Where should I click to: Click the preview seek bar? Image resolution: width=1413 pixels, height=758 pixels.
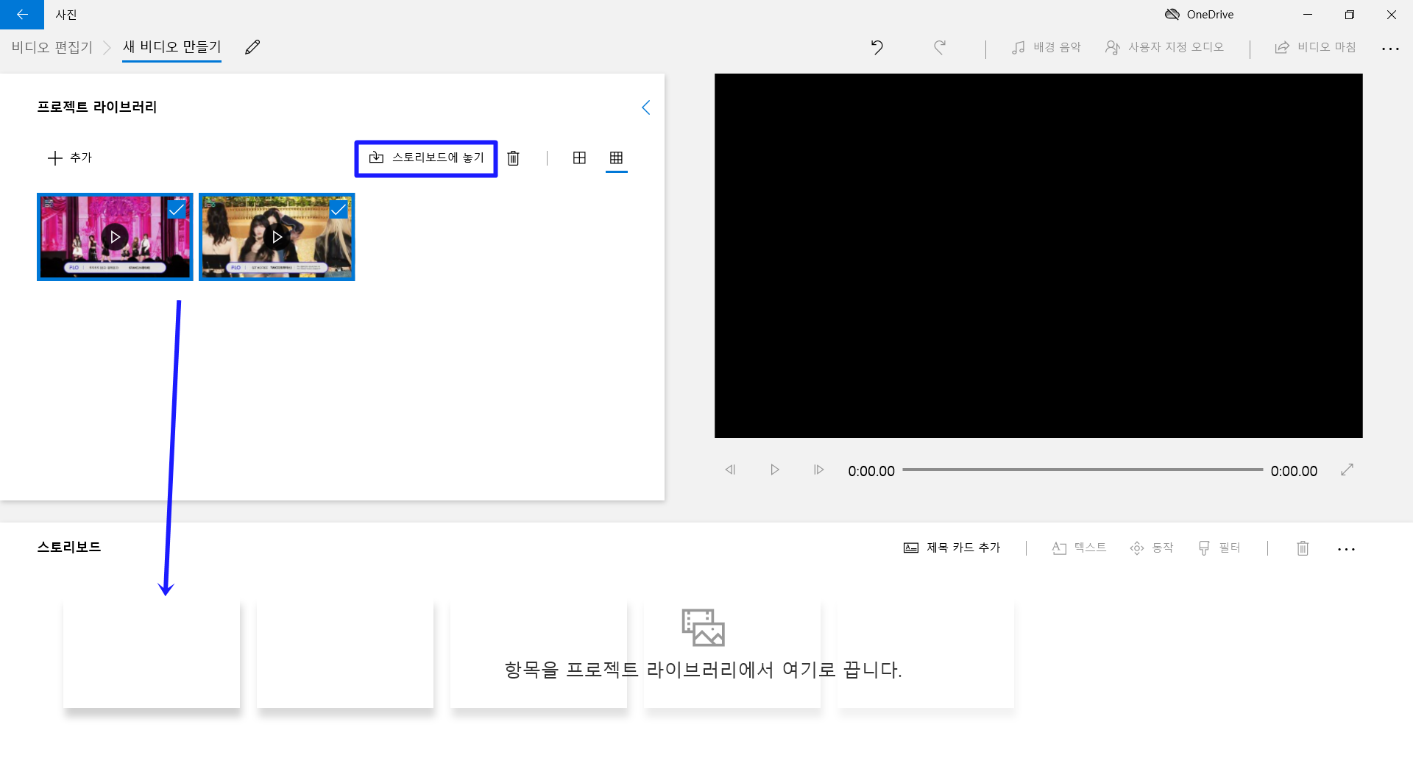tap(1083, 470)
